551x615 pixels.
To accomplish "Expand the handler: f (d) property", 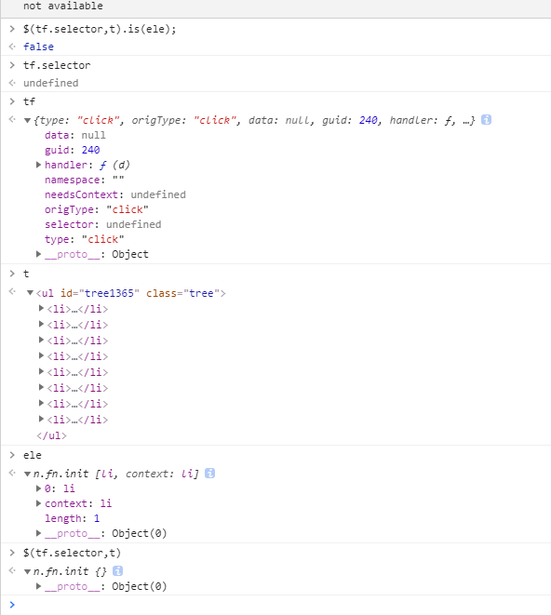I will coord(38,165).
